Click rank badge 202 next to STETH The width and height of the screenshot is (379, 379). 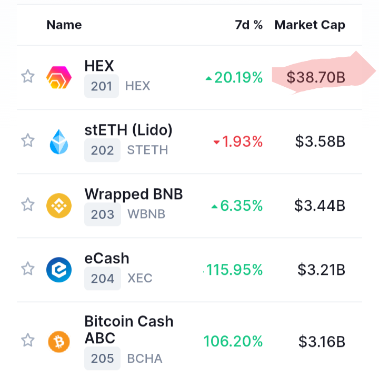[x=102, y=150]
